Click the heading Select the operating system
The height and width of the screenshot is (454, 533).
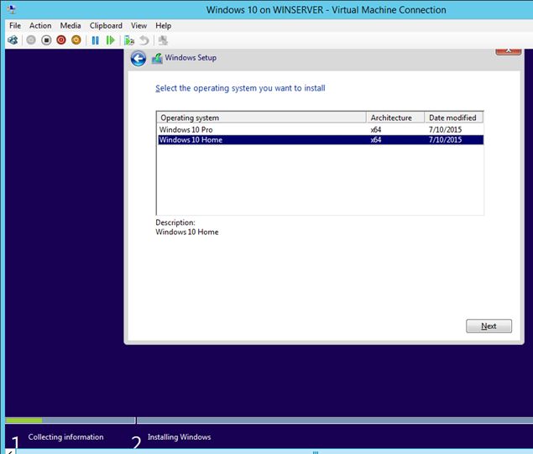[240, 88]
